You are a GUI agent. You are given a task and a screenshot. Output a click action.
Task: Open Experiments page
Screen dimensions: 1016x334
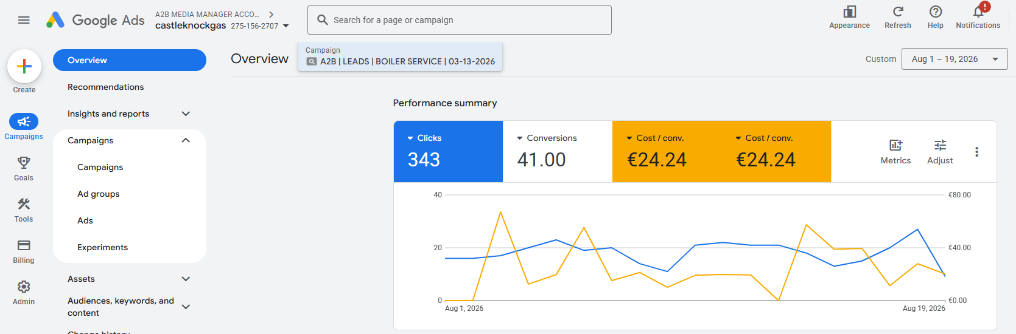click(103, 247)
